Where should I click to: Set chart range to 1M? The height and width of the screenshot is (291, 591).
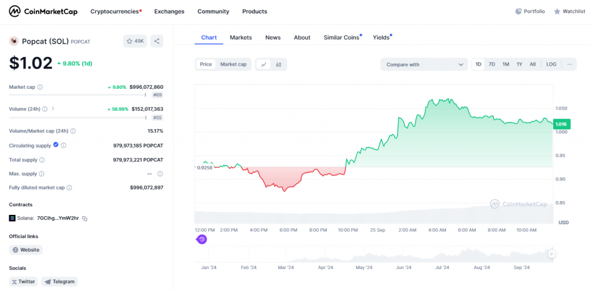(x=506, y=65)
